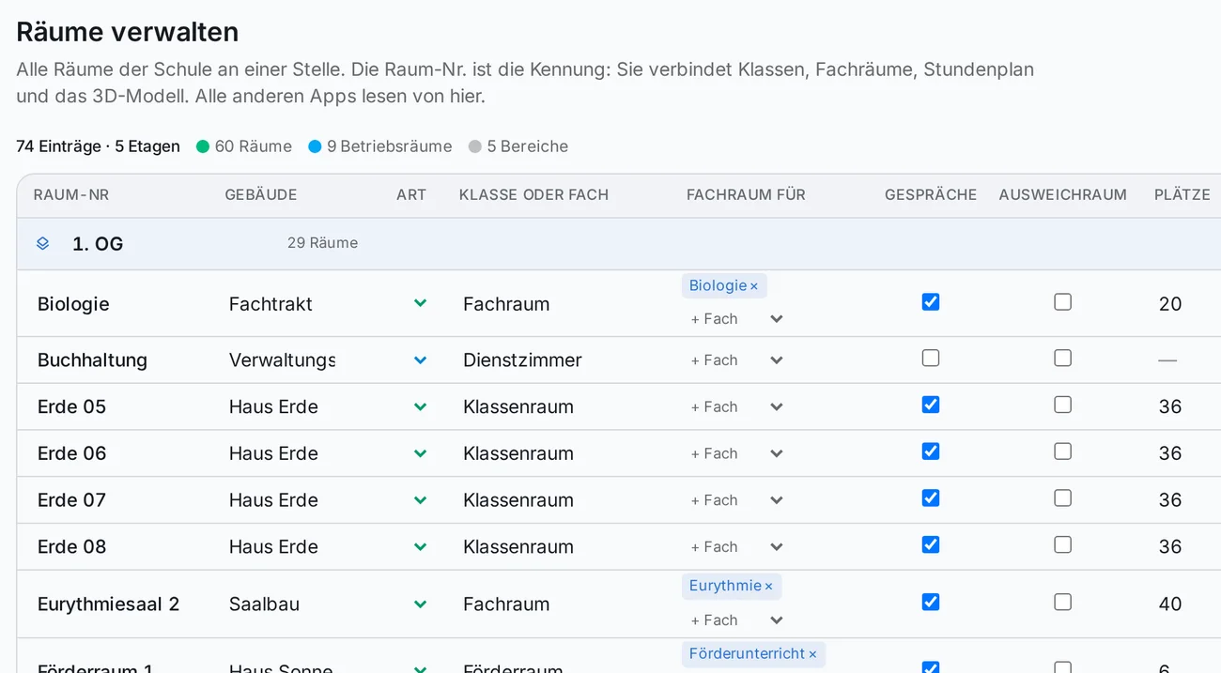Click Plätze value 20 for Biologie

coord(1170,304)
